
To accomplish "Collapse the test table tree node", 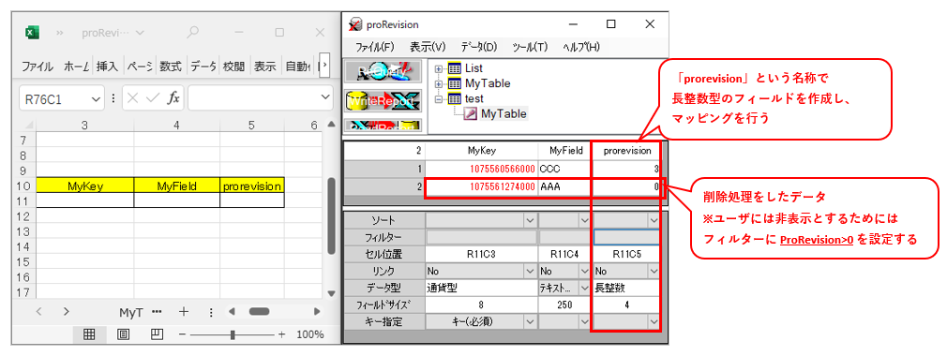I will [x=439, y=98].
